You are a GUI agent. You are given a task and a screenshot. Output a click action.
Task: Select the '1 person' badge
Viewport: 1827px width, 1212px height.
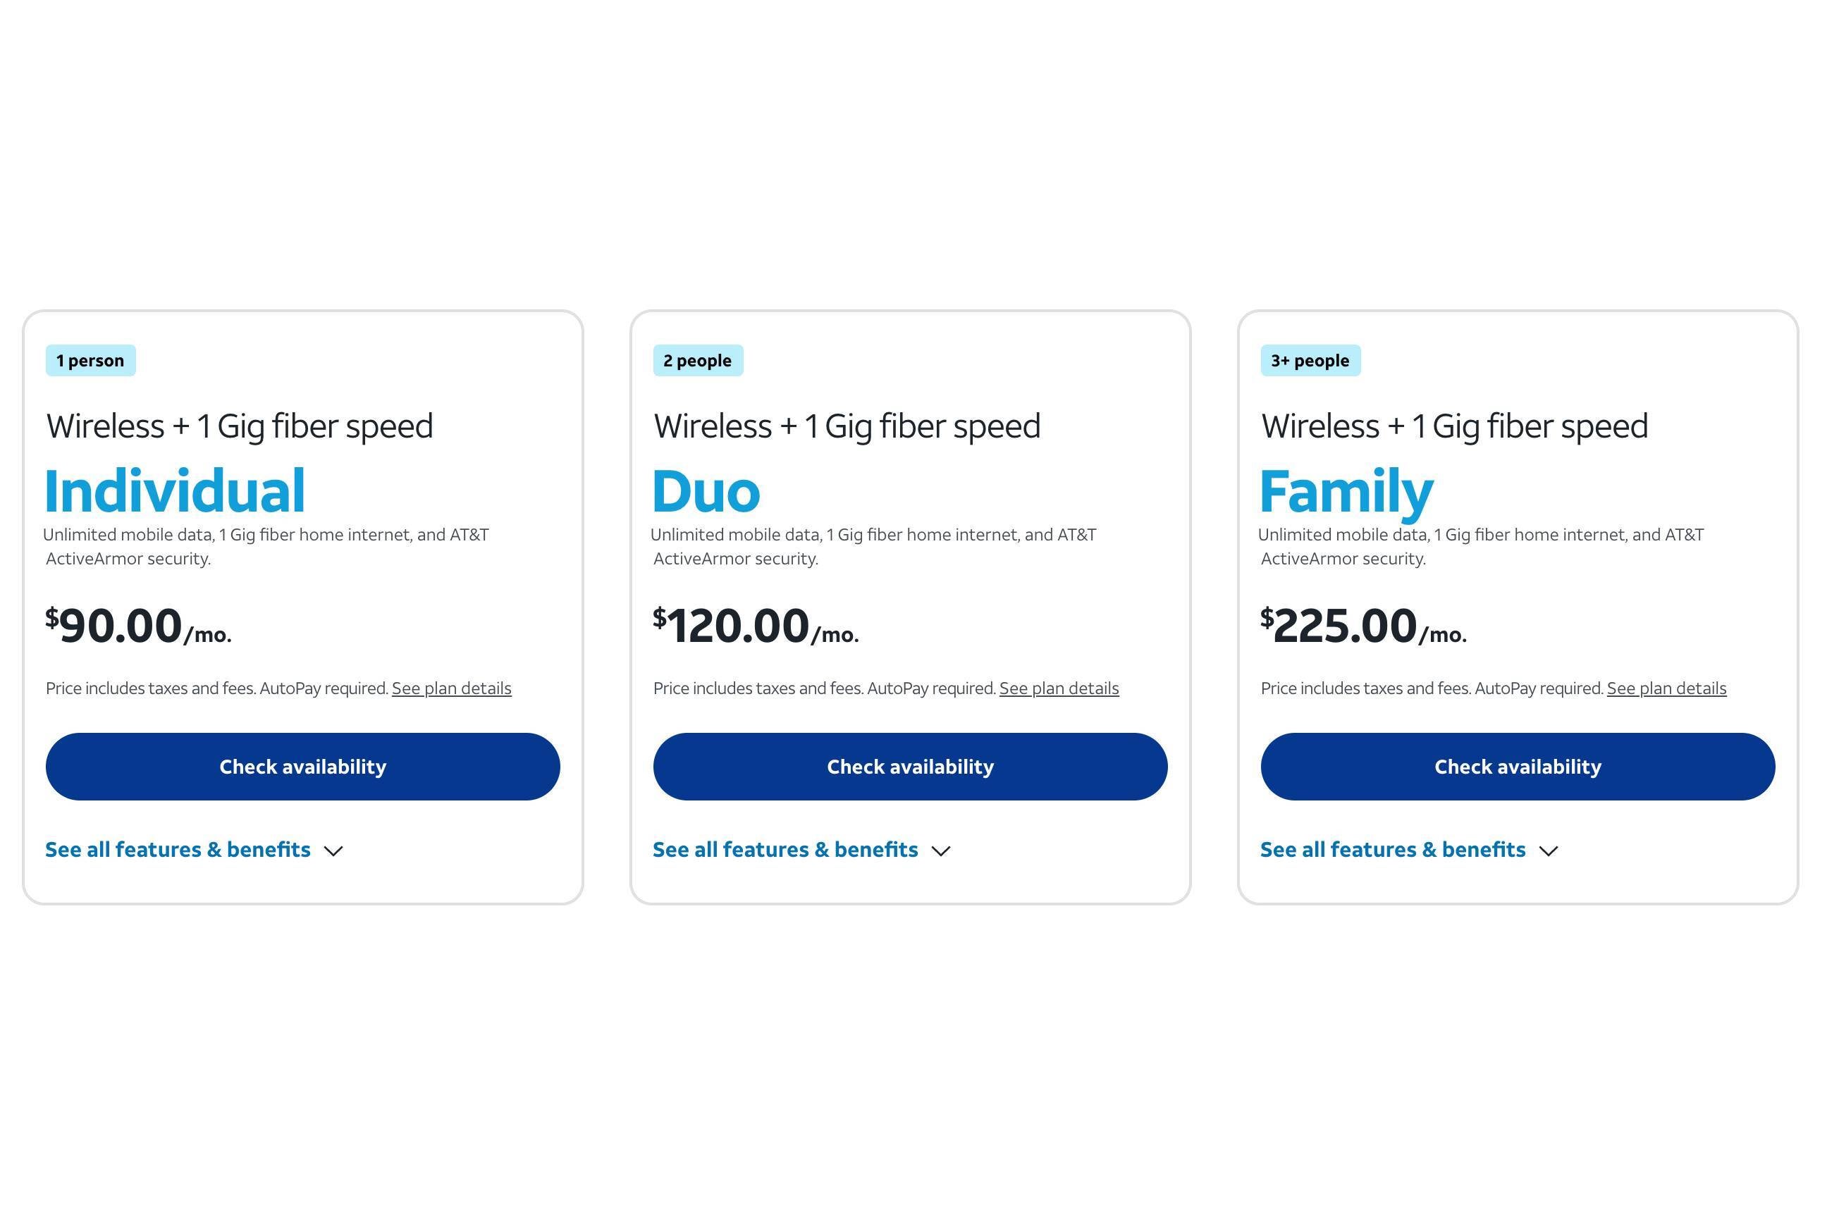coord(90,360)
